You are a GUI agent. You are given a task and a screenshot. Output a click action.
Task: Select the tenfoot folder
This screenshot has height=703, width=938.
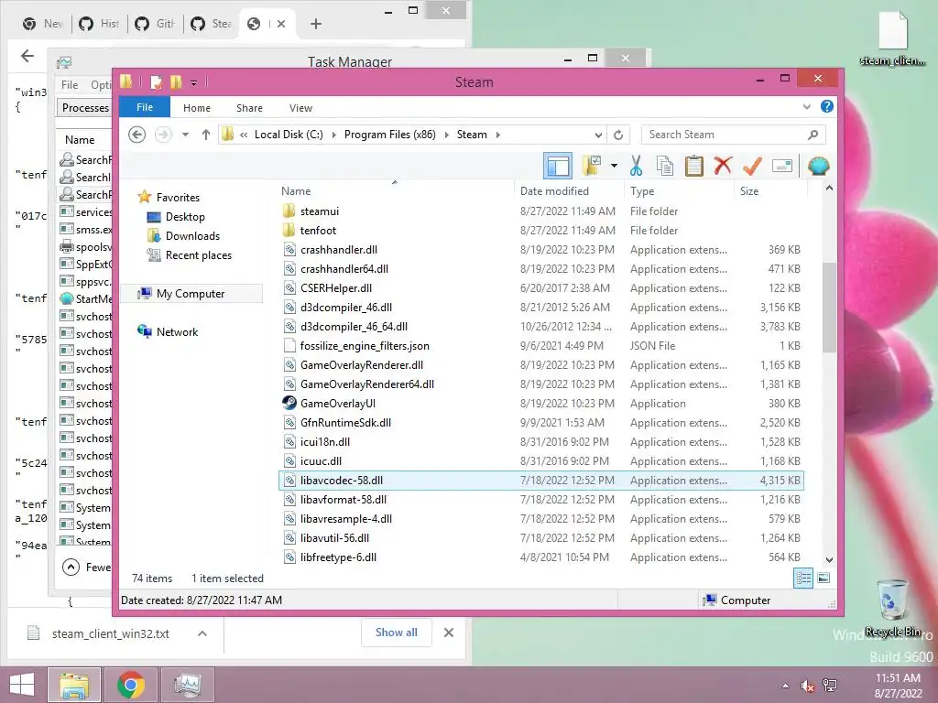tap(318, 230)
